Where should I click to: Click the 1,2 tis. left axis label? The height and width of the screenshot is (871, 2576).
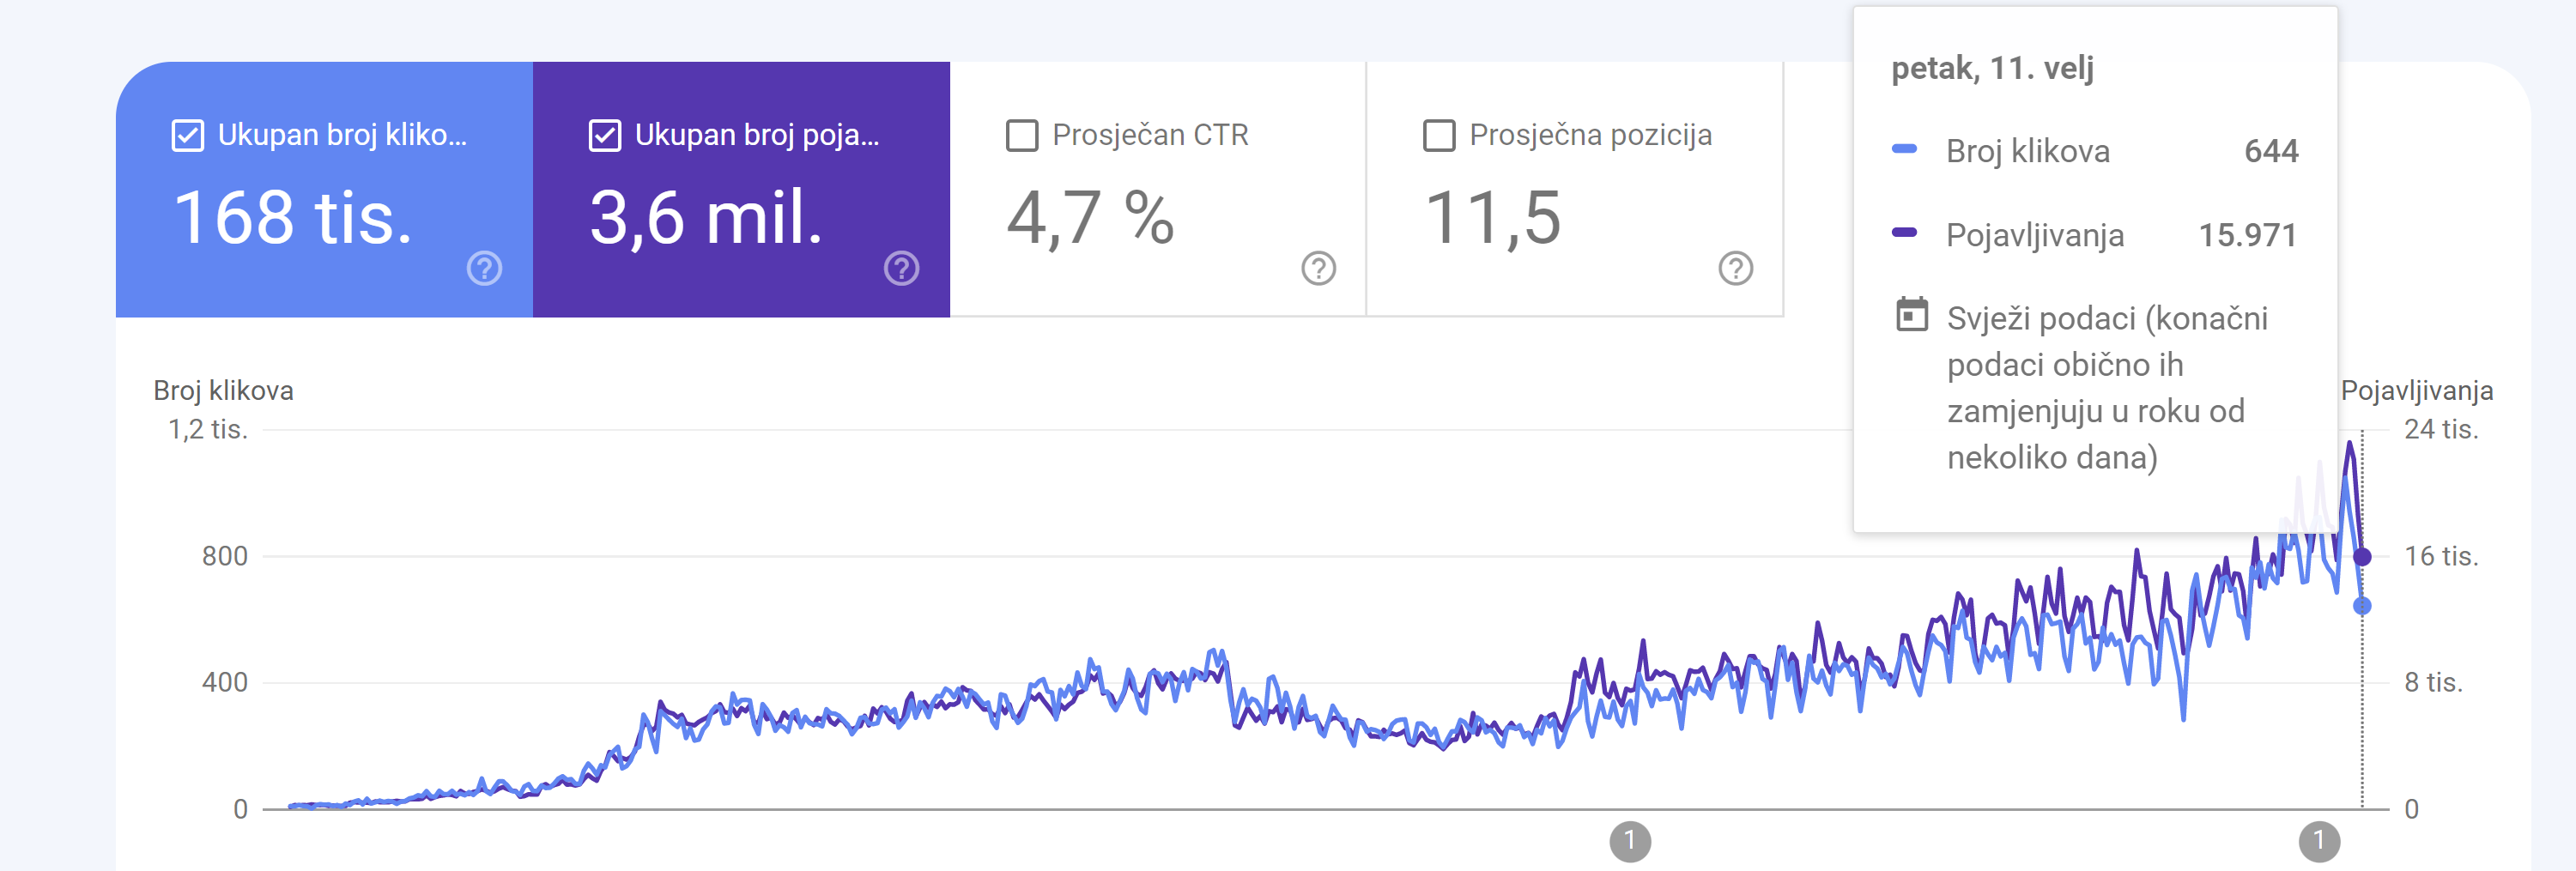pos(208,429)
